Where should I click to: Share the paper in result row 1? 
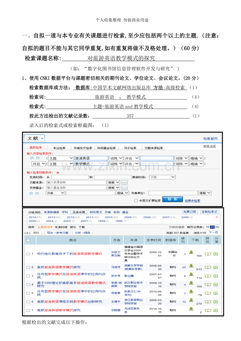click(x=216, y=254)
